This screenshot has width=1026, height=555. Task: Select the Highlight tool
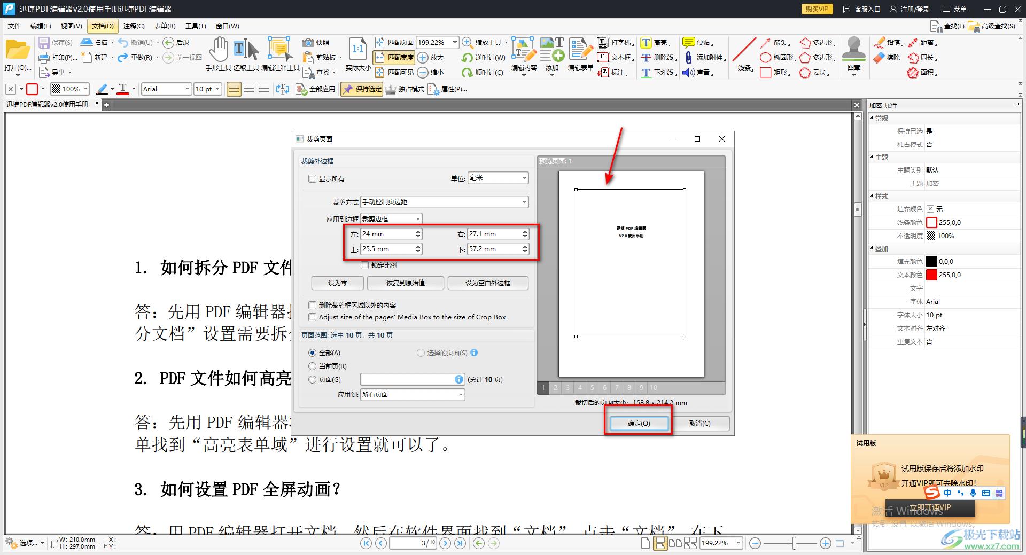(x=655, y=43)
